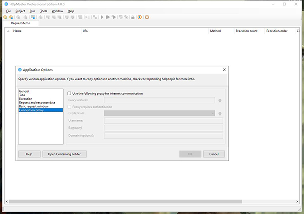Screen dimensions: 304x214
Task: Click the open project icon with blue arrow
Action: click(x=11, y=17)
